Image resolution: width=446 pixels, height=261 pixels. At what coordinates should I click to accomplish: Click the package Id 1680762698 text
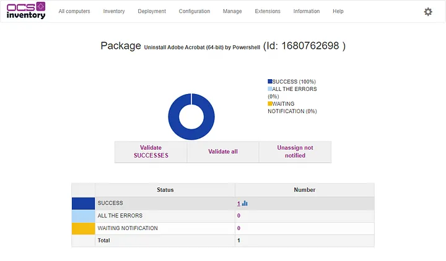pos(304,46)
